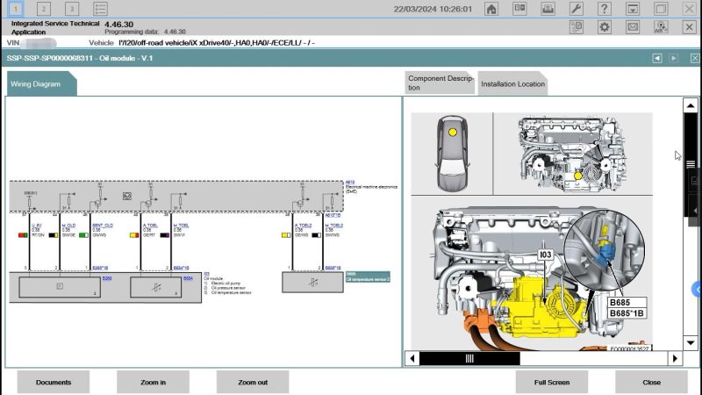The height and width of the screenshot is (395, 702).
Task: Click the A_TOEL2 signal link
Action: point(303,226)
